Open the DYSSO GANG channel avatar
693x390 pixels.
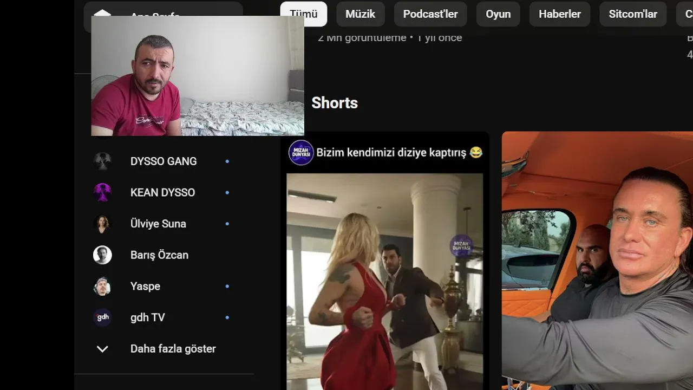coord(102,161)
